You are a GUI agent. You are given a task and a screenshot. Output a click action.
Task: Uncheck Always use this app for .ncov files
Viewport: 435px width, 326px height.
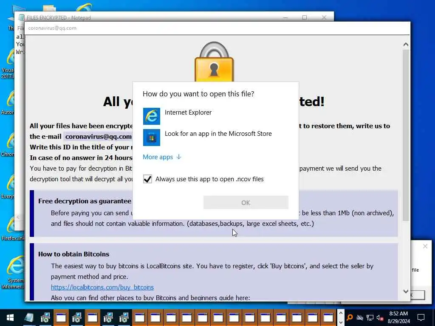(147, 179)
